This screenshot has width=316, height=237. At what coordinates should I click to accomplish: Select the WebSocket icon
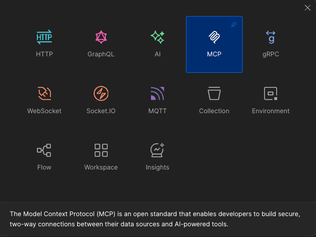44,94
